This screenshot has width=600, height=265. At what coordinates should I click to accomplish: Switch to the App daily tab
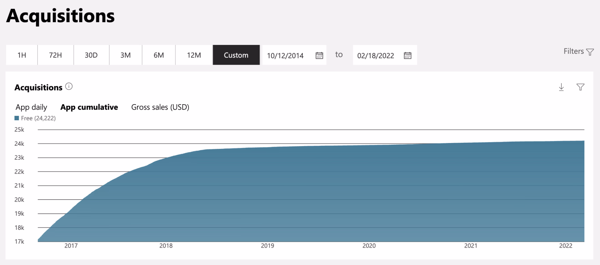click(31, 107)
